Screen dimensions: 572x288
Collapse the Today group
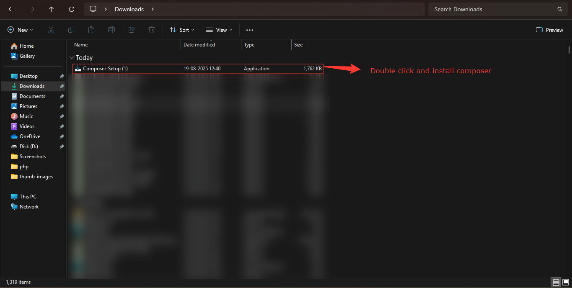click(x=71, y=58)
